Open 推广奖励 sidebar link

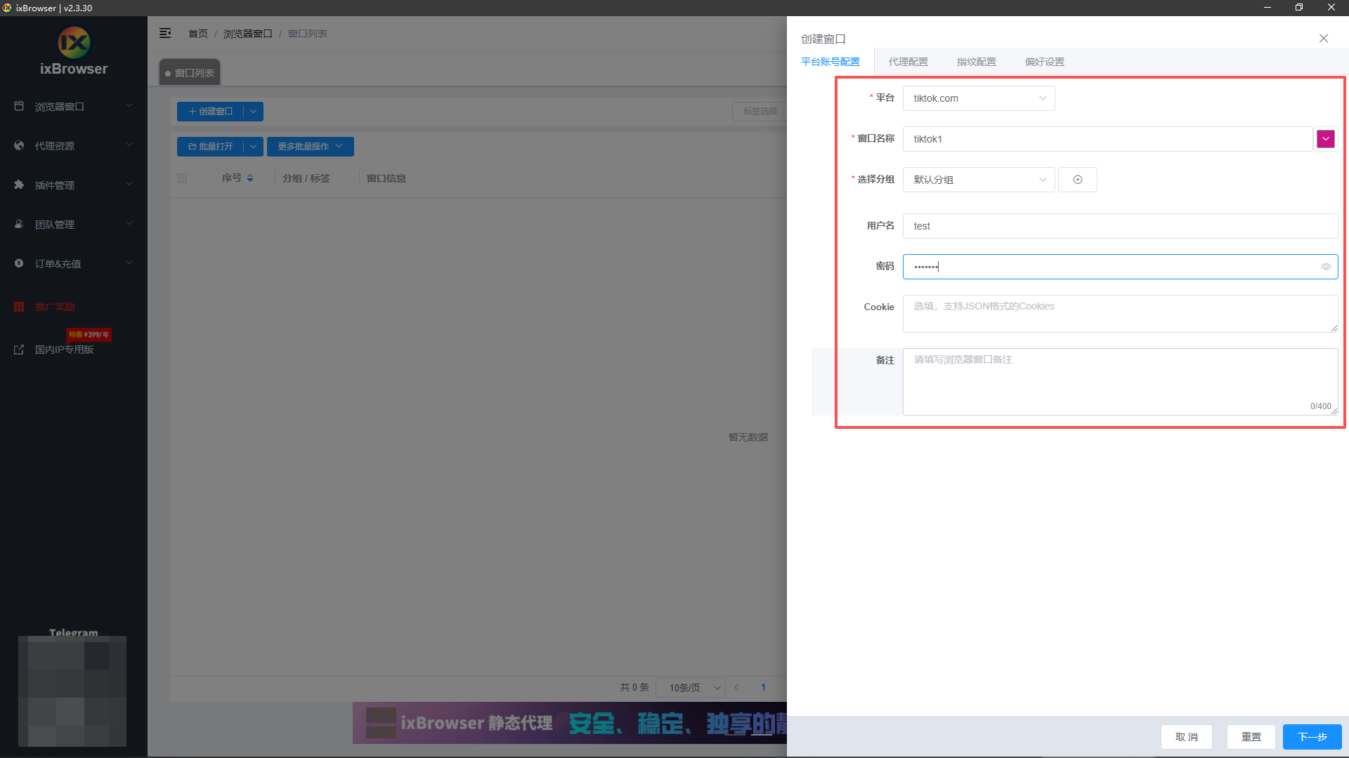(55, 307)
